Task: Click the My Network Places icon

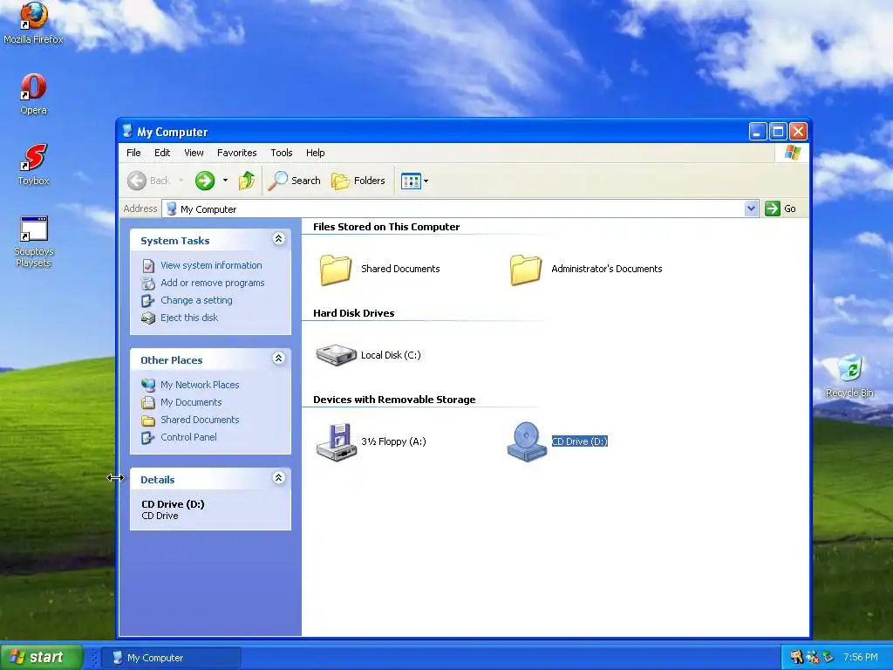Action: tap(148, 385)
